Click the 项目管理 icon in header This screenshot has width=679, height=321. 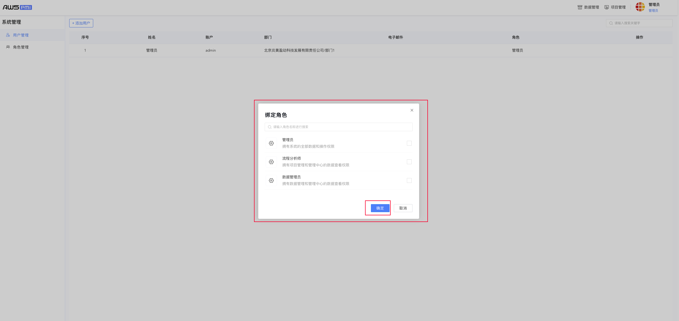pos(607,7)
